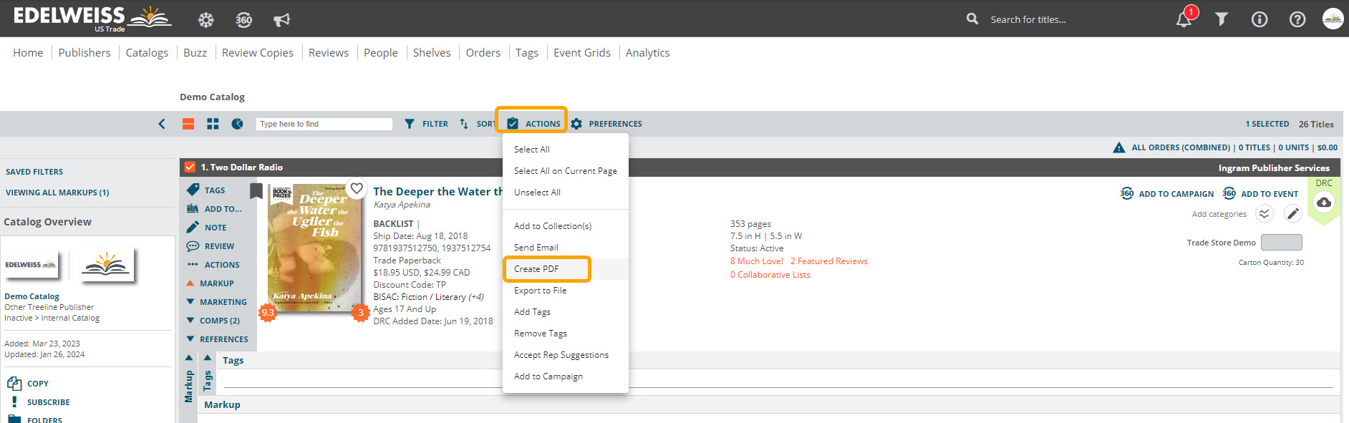Click the megaphone announcements icon
Image resolution: width=1349 pixels, height=423 pixels.
(x=281, y=19)
